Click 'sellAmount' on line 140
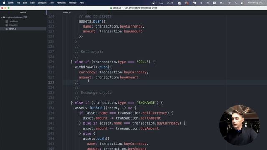This screenshot has height=150, width=267. [151, 118]
